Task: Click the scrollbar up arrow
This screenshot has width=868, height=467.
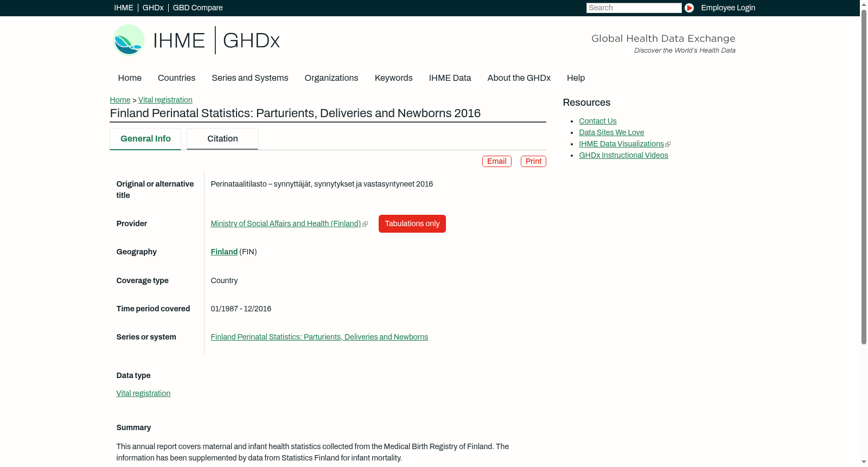Action: [864, 4]
